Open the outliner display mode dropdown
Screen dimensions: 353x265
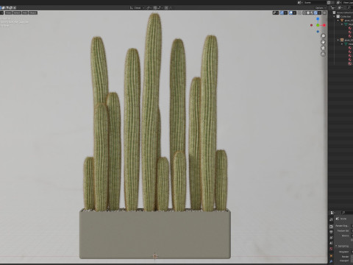(333, 7)
